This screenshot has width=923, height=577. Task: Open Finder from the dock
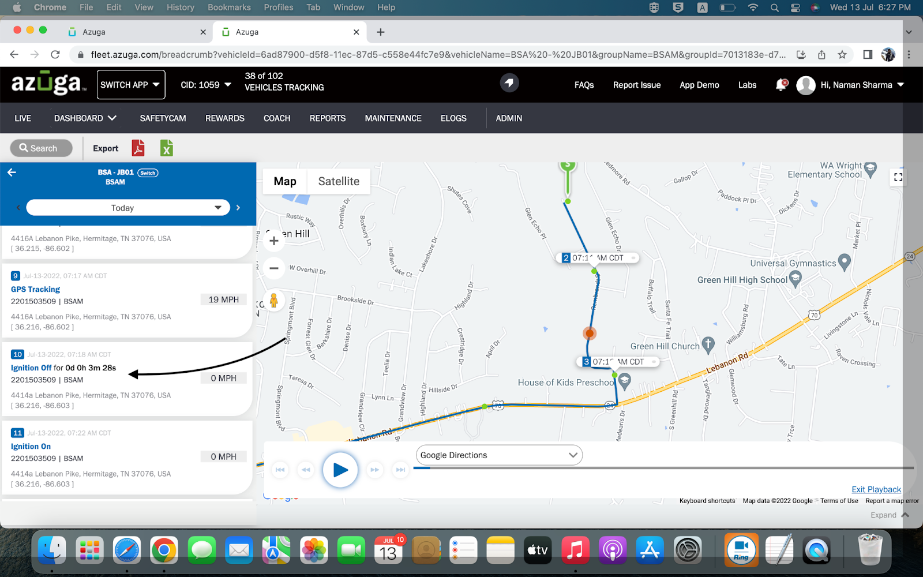coord(52,550)
